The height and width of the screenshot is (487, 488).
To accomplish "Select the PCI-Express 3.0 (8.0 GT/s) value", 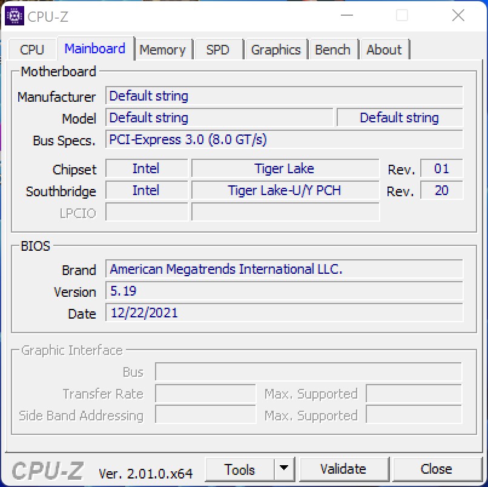I will (284, 139).
